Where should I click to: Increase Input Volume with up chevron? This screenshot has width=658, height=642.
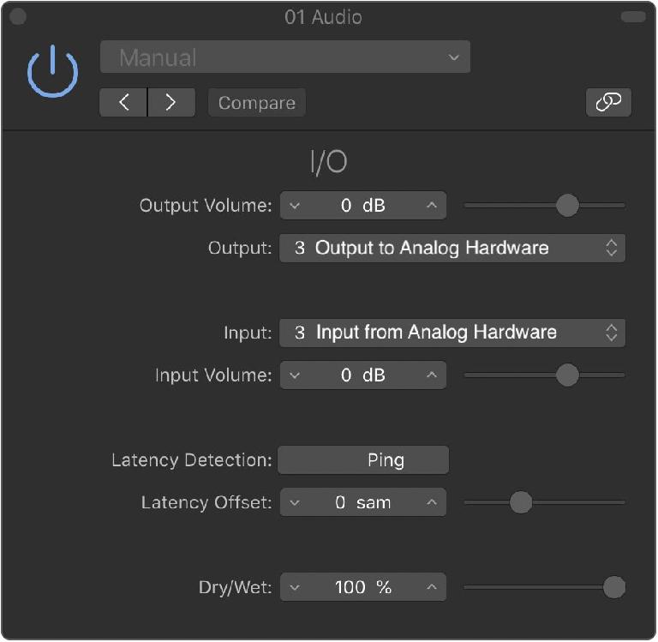(432, 375)
